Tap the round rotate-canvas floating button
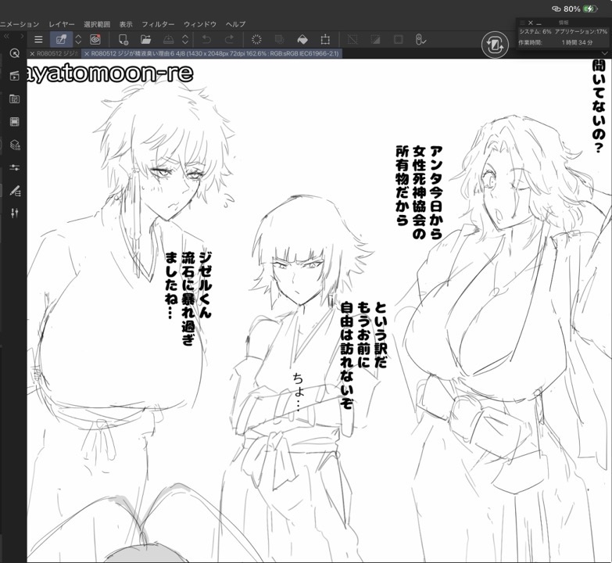 [x=495, y=45]
